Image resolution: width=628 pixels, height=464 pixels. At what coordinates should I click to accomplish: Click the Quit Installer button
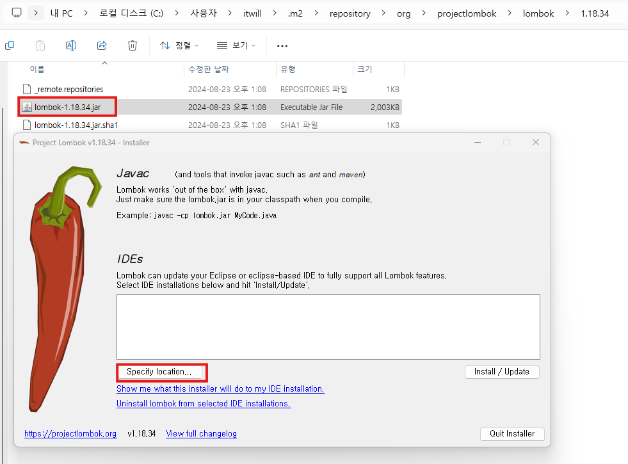coord(512,433)
